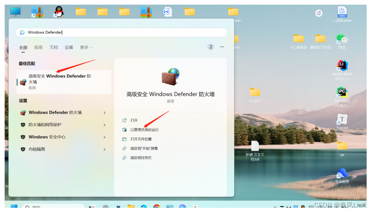This screenshot has height=212, width=373.
Task: Click the bell notification icon on the desktop
Action: 319,13
